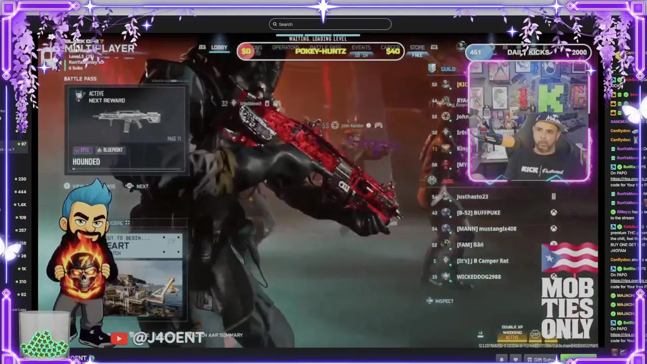Click the green subscribe button
Viewport: 647px width, 364px height.
click(x=578, y=359)
